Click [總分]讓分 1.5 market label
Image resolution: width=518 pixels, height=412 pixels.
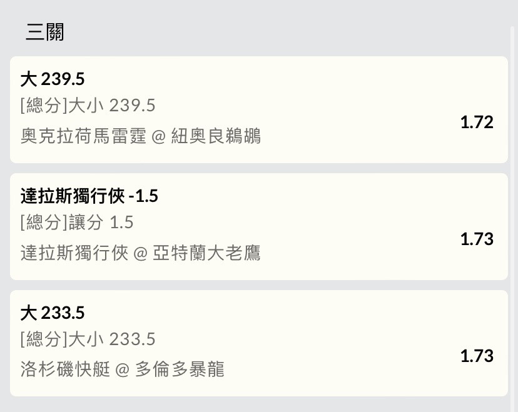pyautogui.click(x=77, y=222)
